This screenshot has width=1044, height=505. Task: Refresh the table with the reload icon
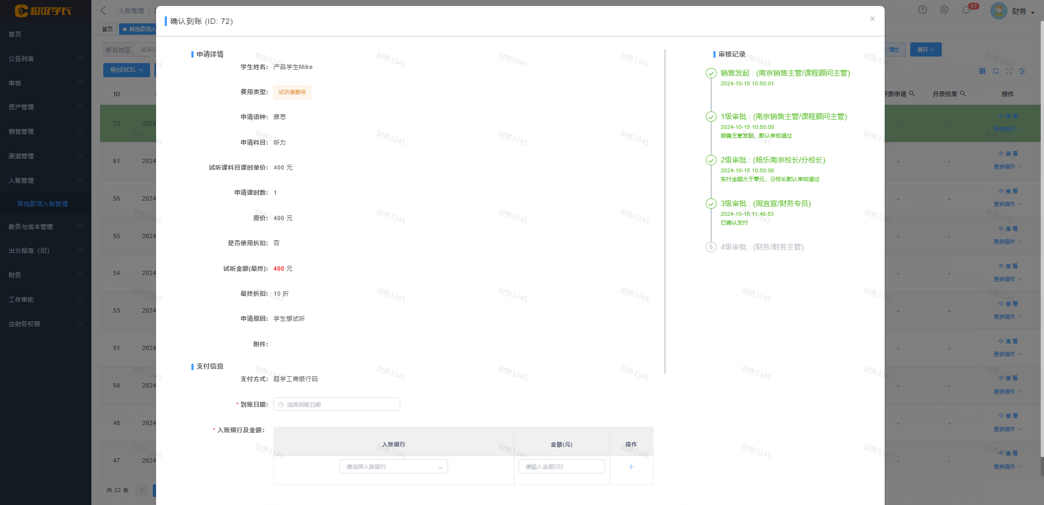point(996,71)
